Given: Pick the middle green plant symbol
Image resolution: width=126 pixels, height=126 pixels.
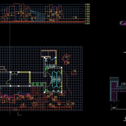Looking at the screenshot, I should tap(37, 84).
